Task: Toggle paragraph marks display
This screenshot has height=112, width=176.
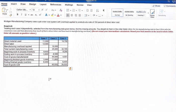Action: coord(104,10)
